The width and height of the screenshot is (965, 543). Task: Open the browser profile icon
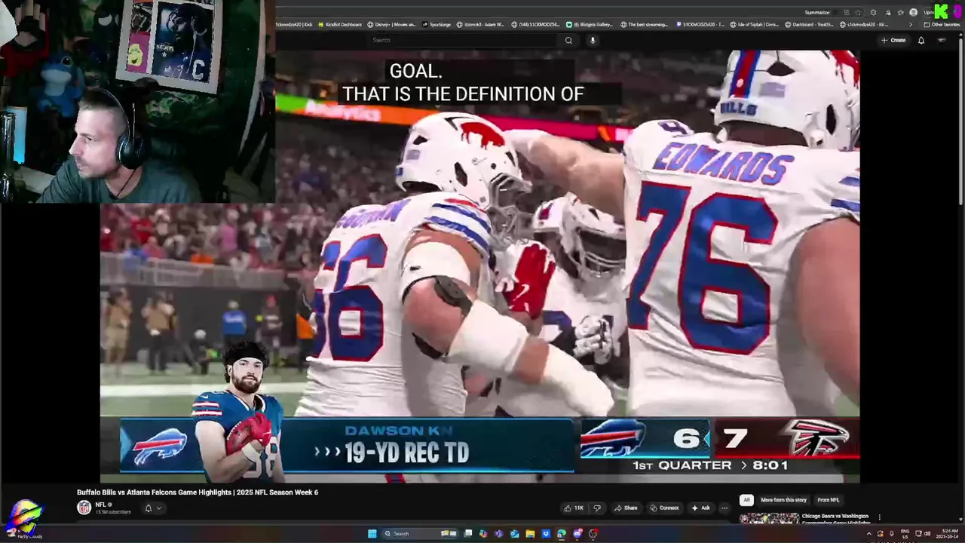click(913, 12)
